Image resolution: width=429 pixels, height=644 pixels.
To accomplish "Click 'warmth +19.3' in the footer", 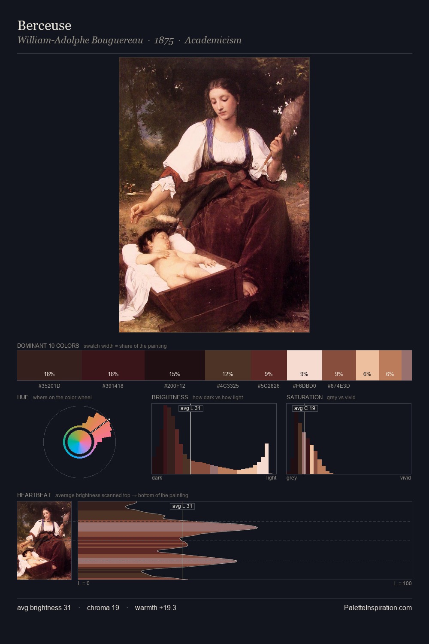I will [156, 608].
